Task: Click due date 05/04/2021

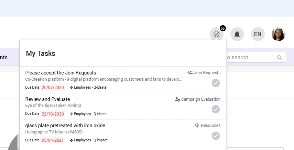Action: (x=53, y=140)
